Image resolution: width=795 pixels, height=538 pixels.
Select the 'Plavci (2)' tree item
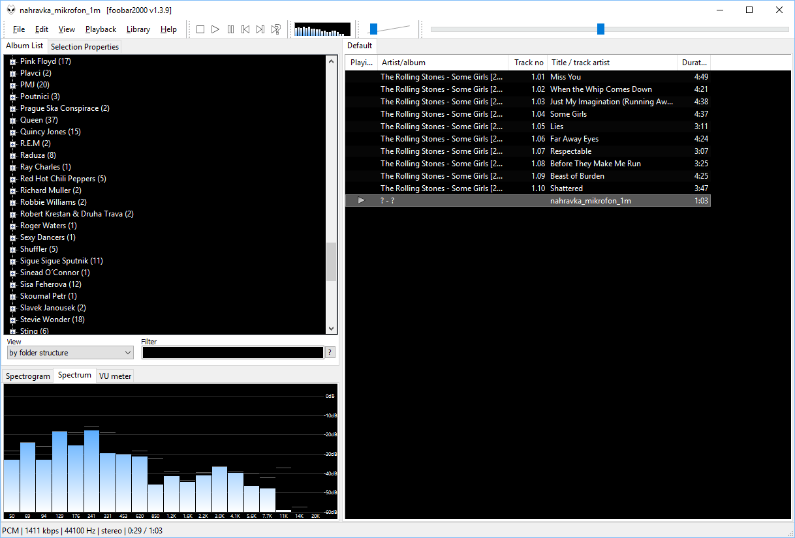click(36, 73)
